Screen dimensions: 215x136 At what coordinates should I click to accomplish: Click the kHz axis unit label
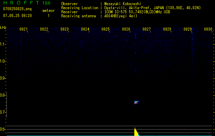[x=3, y=28]
